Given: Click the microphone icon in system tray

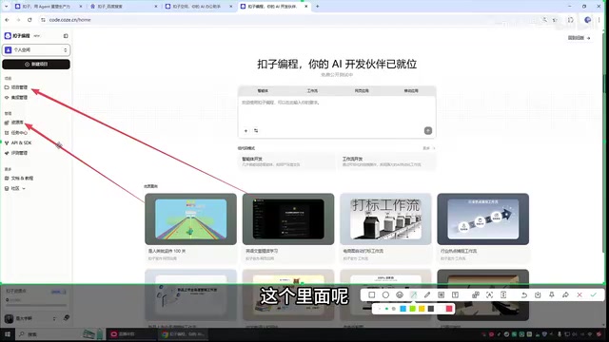Looking at the screenshot, I should 560,334.
